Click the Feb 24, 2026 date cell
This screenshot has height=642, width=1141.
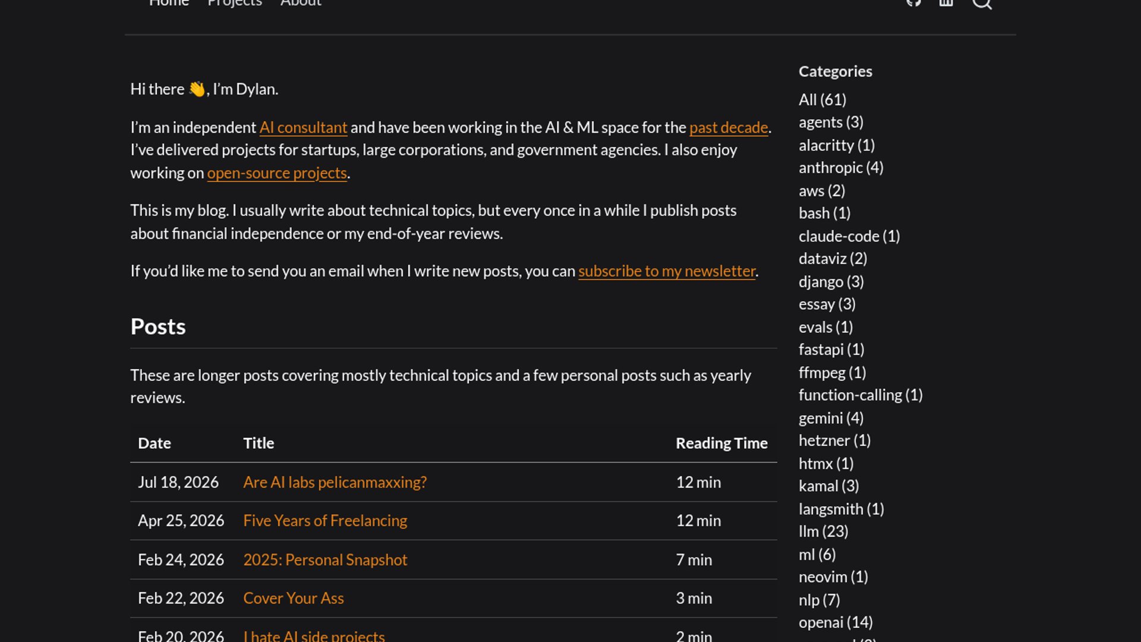(x=181, y=560)
